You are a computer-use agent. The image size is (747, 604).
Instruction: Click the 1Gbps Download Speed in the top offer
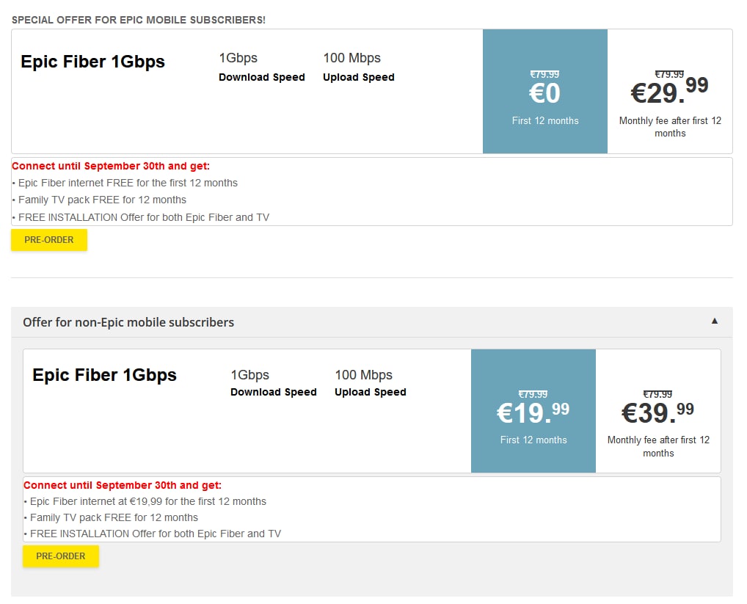(x=261, y=67)
